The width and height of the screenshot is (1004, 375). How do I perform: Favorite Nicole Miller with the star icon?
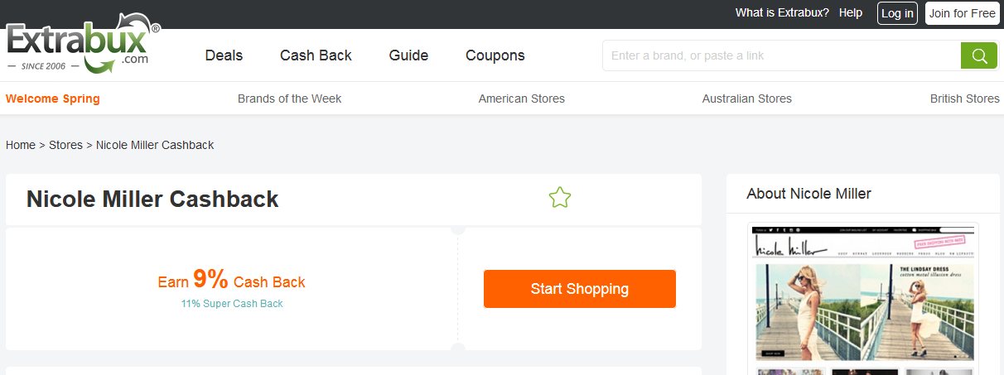tap(560, 198)
